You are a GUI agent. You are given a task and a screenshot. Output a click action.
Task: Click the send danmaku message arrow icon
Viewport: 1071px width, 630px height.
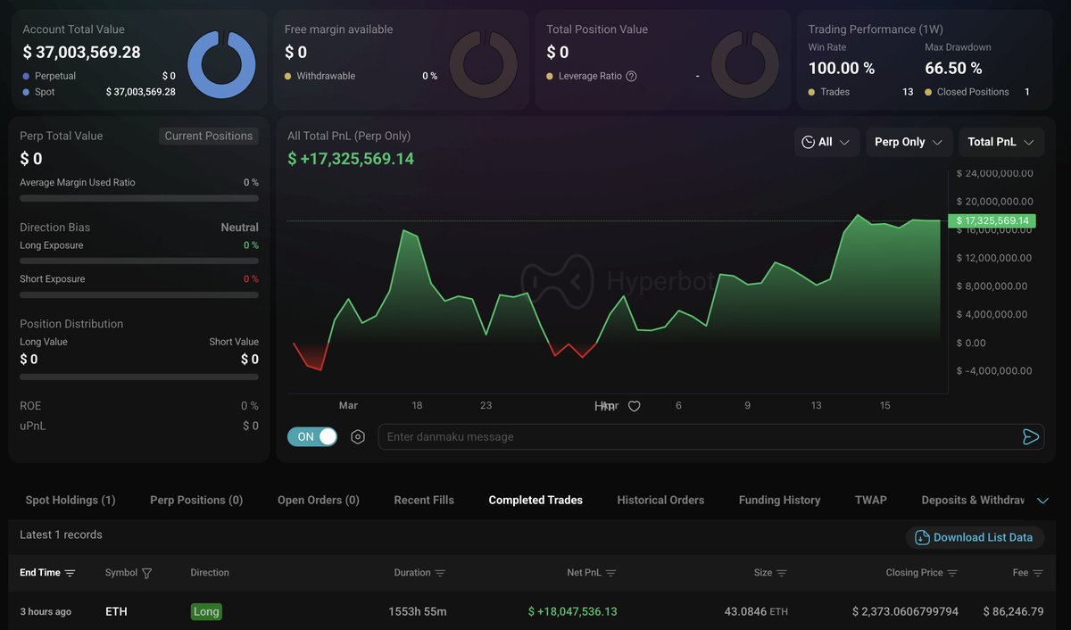(x=1030, y=436)
